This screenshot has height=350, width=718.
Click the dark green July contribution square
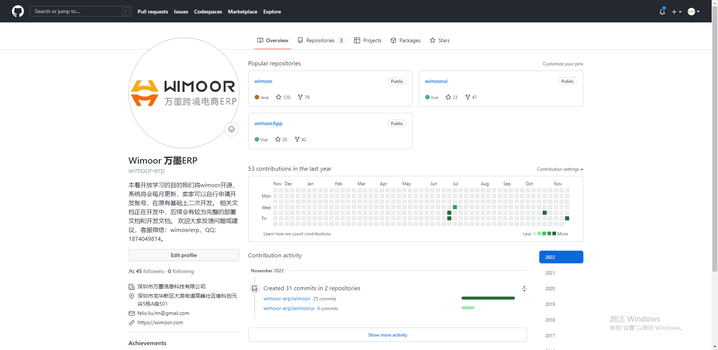point(449,213)
